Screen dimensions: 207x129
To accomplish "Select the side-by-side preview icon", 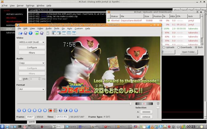I will 64,33.
